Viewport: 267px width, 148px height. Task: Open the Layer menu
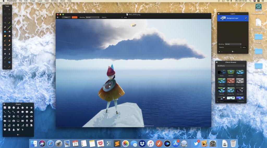pyautogui.click(x=40, y=1)
